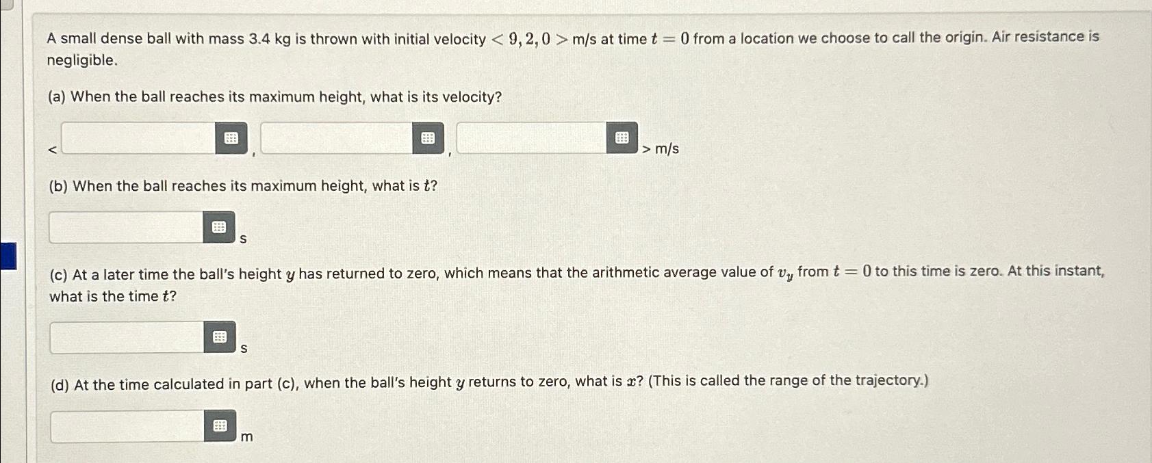
Task: Open the keypad icon beside the part (b) answer box
Action: [220, 227]
